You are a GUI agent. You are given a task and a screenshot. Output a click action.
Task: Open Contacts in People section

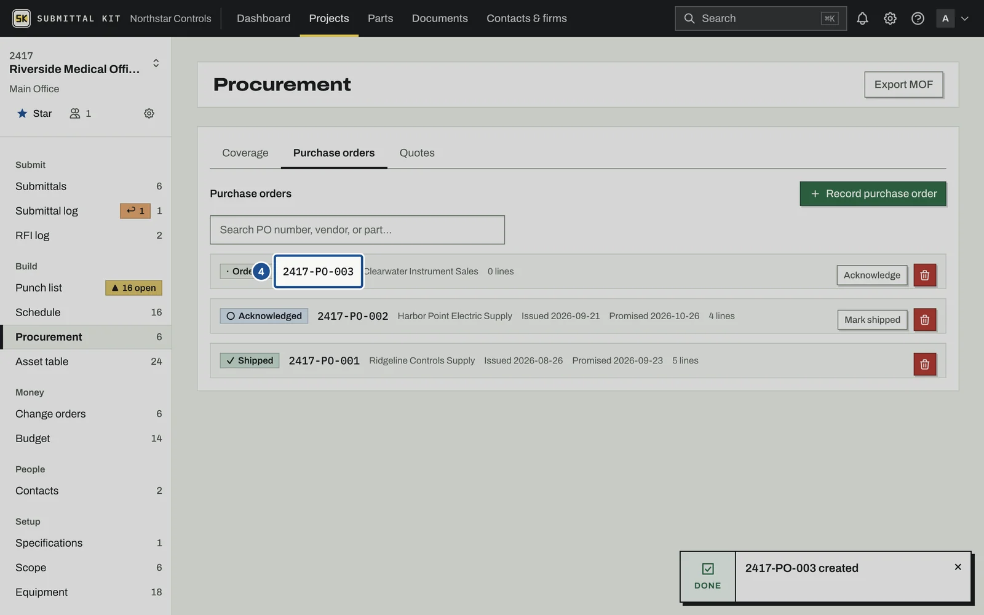coord(86,491)
